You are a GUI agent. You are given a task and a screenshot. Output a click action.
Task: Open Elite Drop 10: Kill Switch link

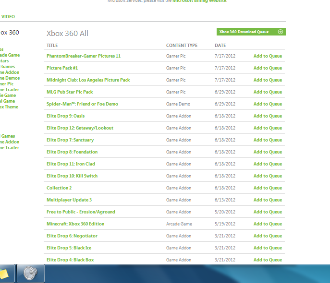point(72,176)
